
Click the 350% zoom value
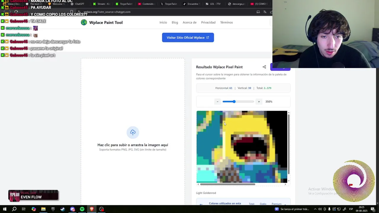click(x=269, y=101)
